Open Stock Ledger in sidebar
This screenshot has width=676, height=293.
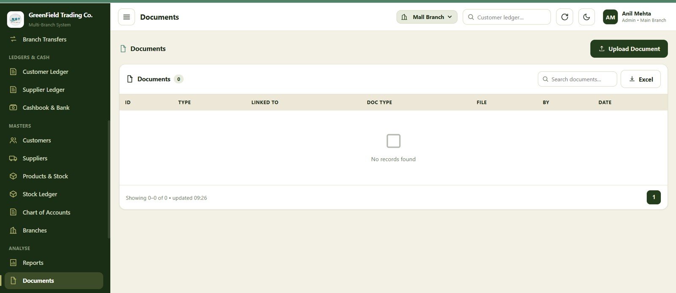[54, 194]
